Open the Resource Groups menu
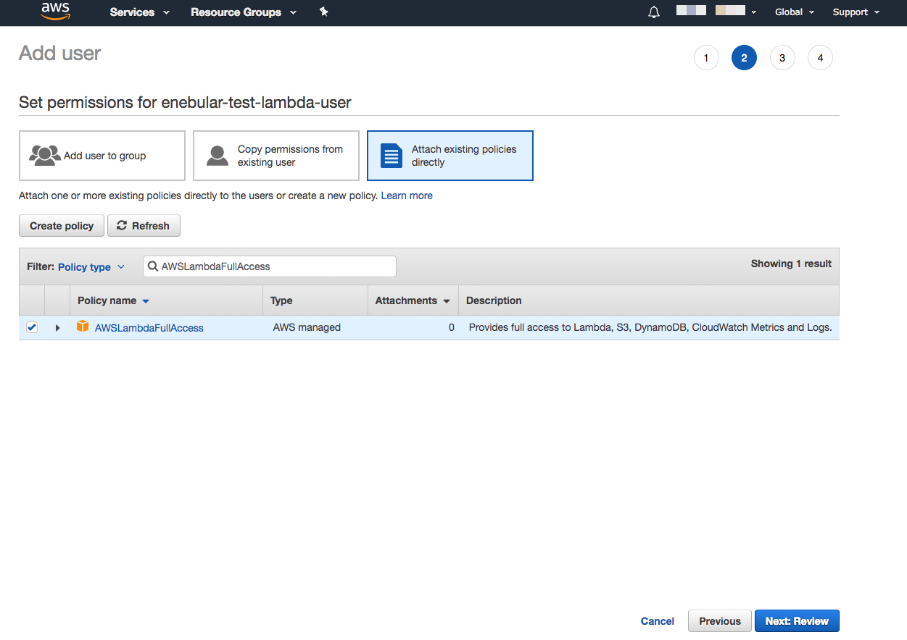This screenshot has width=907, height=640. (x=243, y=12)
